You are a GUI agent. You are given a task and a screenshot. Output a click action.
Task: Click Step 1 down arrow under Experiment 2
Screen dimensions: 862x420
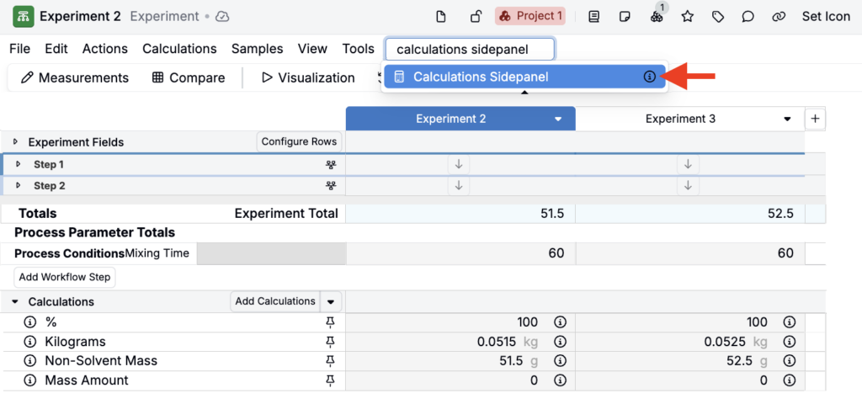tap(459, 164)
